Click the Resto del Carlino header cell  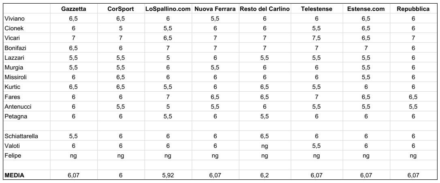[264, 9]
